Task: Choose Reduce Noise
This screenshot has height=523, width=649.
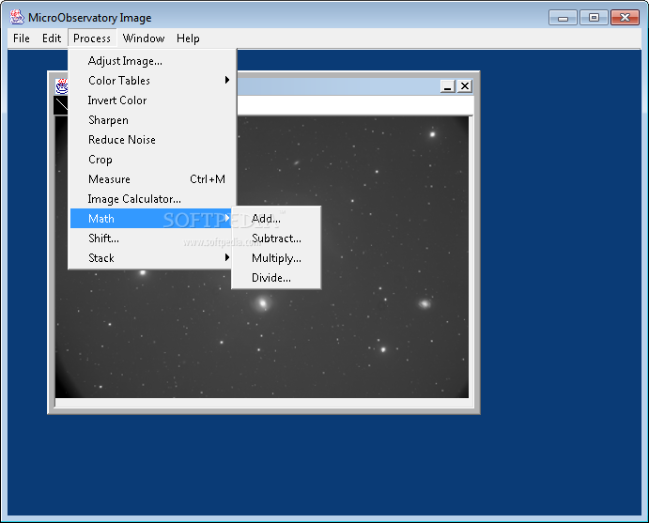Action: [151, 140]
